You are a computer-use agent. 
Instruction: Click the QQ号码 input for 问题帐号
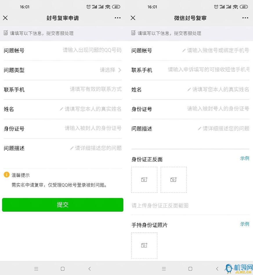(x=92, y=50)
